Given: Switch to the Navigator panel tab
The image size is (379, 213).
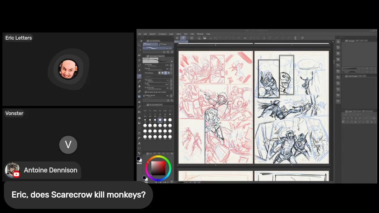Looking at the screenshot, I should pos(351,41).
